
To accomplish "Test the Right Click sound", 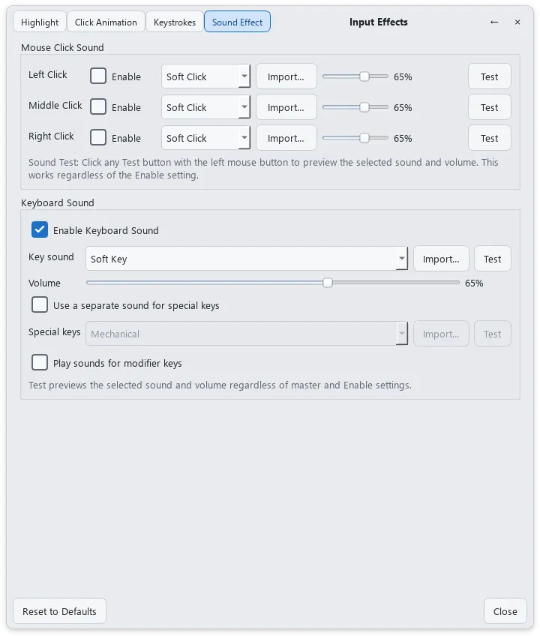I will 489,138.
